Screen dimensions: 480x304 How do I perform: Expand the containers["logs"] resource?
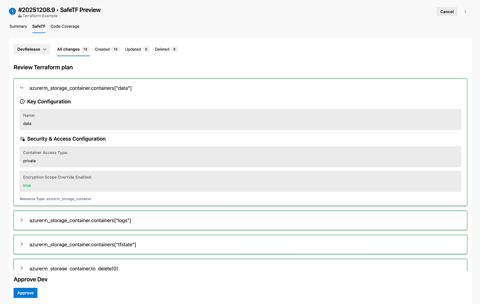click(x=22, y=220)
